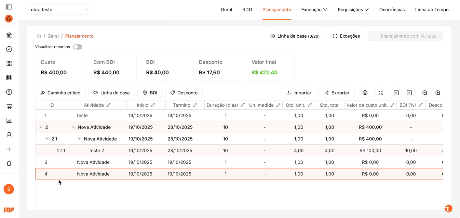This screenshot has height=218, width=460.
Task: Open the dollar sign financial icon
Action: point(9,92)
